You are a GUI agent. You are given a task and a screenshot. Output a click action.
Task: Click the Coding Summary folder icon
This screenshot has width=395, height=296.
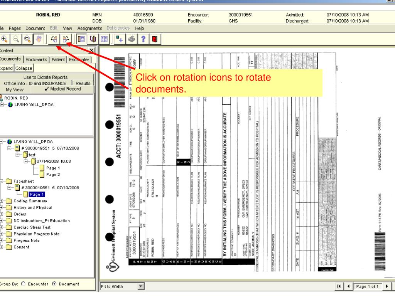coord(9,201)
